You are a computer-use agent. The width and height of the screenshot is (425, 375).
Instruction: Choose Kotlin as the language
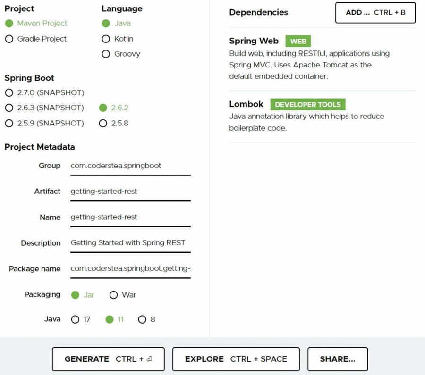pyautogui.click(x=106, y=39)
